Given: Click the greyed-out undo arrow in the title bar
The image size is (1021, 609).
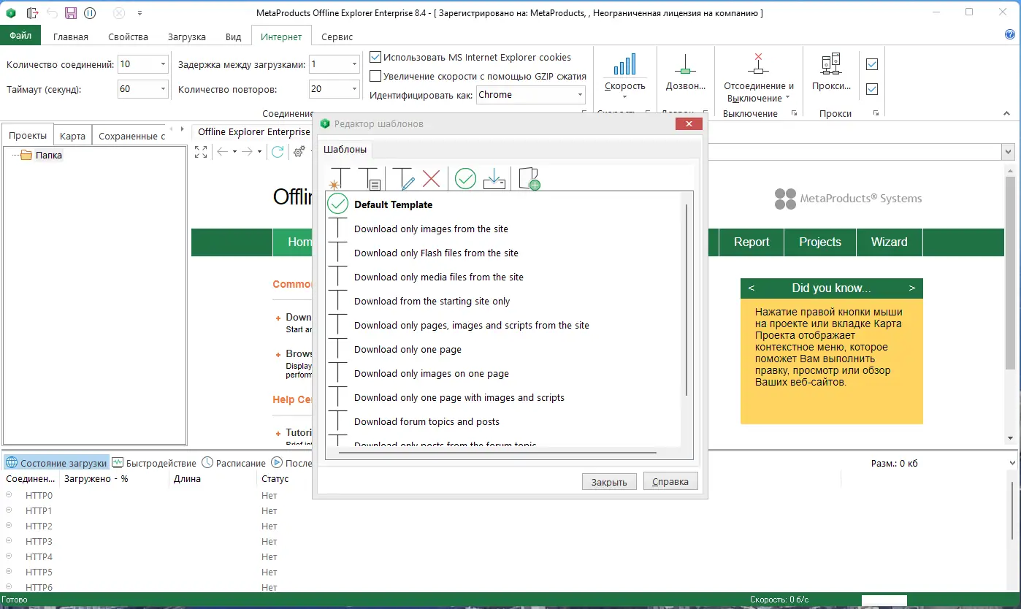Looking at the screenshot, I should point(52,13).
